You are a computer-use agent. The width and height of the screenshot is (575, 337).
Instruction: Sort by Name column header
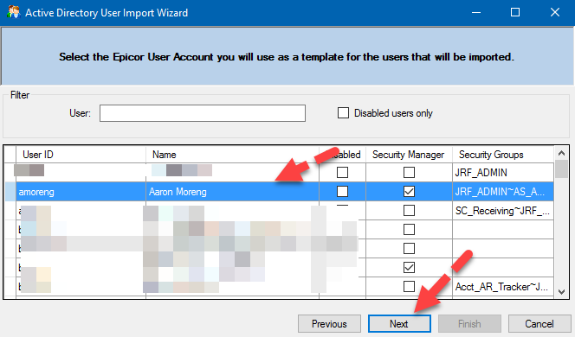(232, 155)
